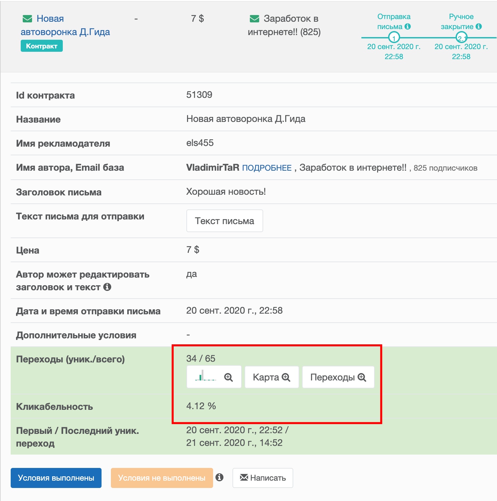Click magnifier icon on the chart button
The height and width of the screenshot is (501, 497).
228,377
